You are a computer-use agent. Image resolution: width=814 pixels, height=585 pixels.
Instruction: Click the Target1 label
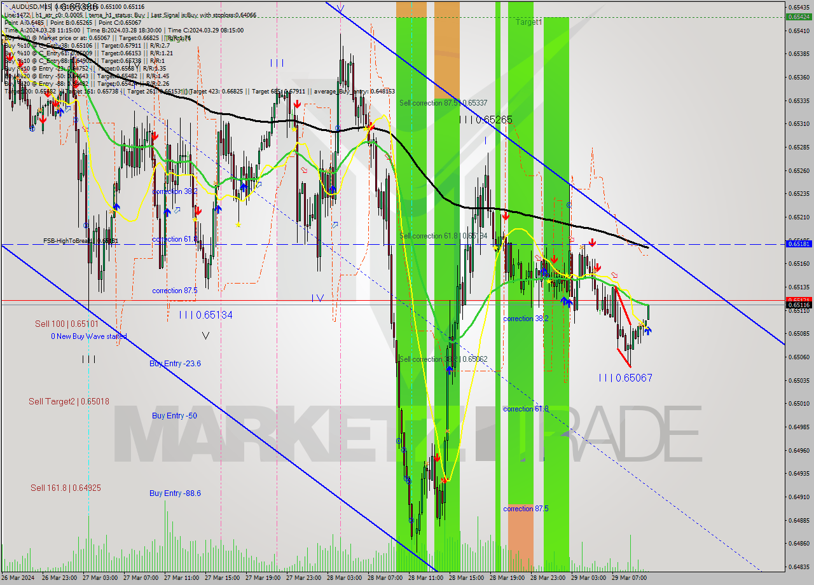coord(528,22)
